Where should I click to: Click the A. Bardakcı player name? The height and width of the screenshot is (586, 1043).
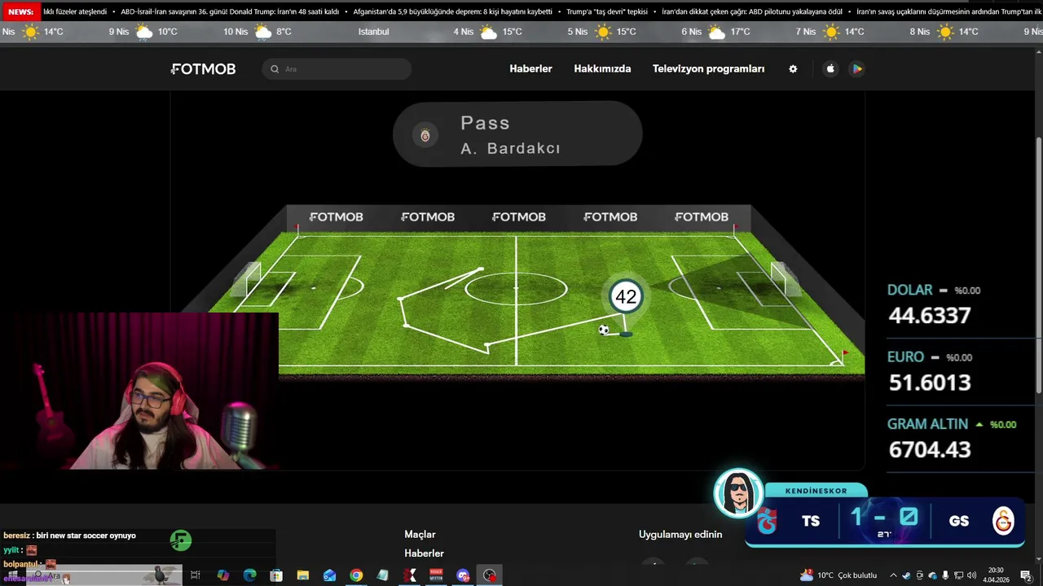pos(510,148)
